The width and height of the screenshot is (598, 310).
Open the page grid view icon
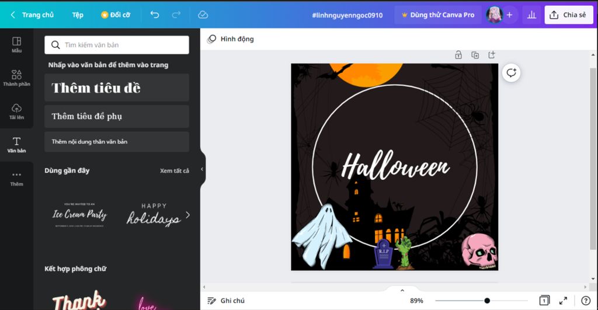click(x=544, y=301)
